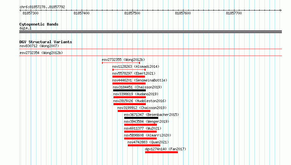291x165 pixels.
Task: Select the nsv4742883 (Quan2021) label
Action: (x=148, y=142)
